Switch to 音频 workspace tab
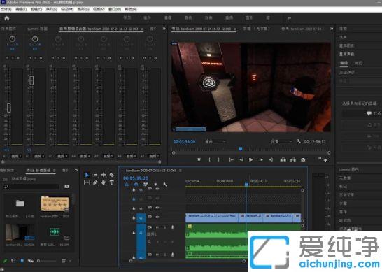 click(229, 18)
